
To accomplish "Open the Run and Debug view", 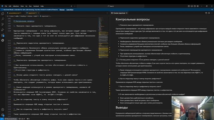I will 3,30.
